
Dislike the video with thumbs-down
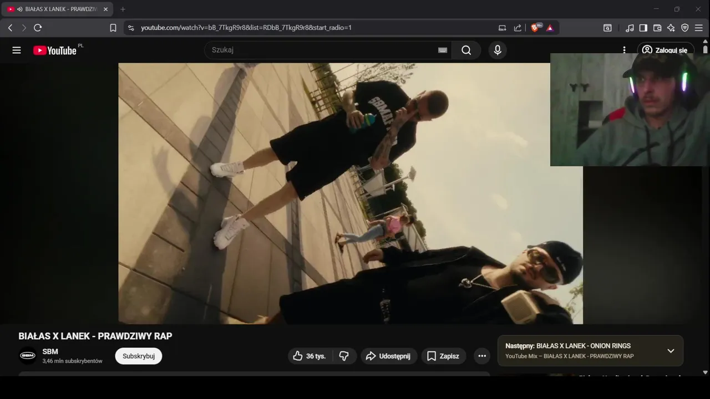pyautogui.click(x=344, y=356)
